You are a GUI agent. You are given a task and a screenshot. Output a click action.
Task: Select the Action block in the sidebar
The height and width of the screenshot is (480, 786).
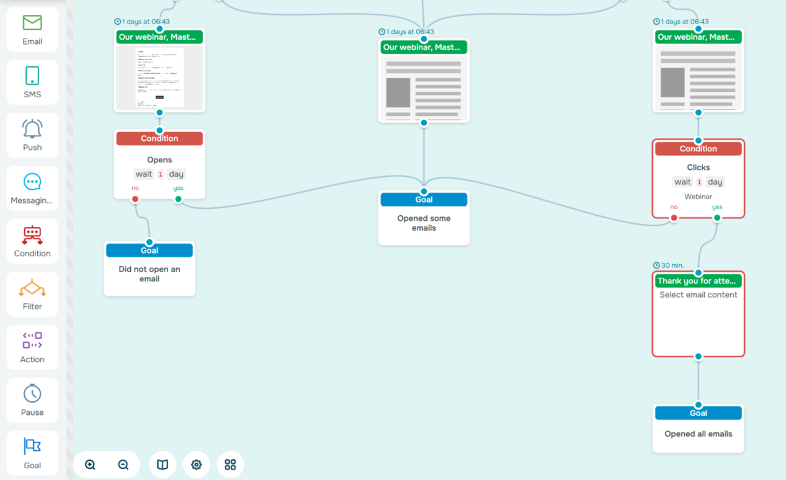[x=32, y=346]
